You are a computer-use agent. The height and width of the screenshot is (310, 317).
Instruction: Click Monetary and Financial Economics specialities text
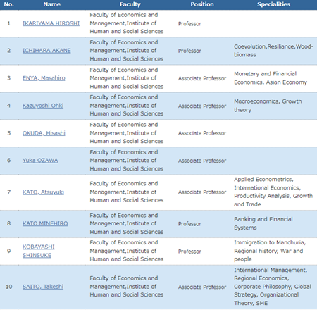271,78
